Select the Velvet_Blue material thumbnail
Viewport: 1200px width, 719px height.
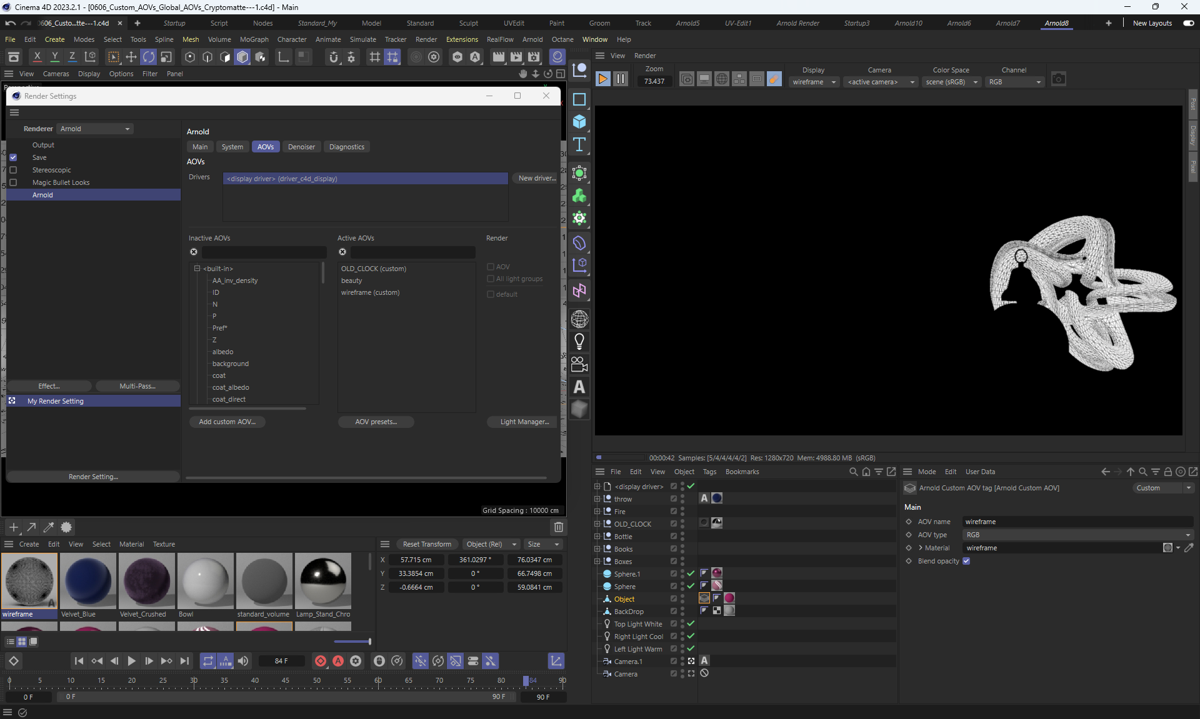click(x=88, y=581)
